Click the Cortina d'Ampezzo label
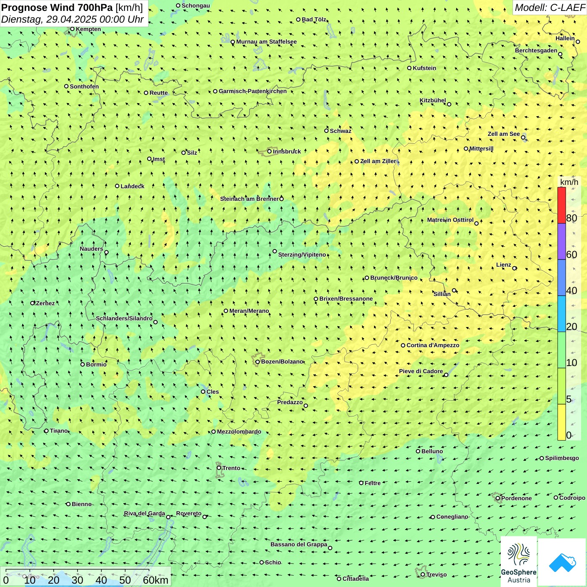The height and width of the screenshot is (587, 587). pyautogui.click(x=433, y=345)
